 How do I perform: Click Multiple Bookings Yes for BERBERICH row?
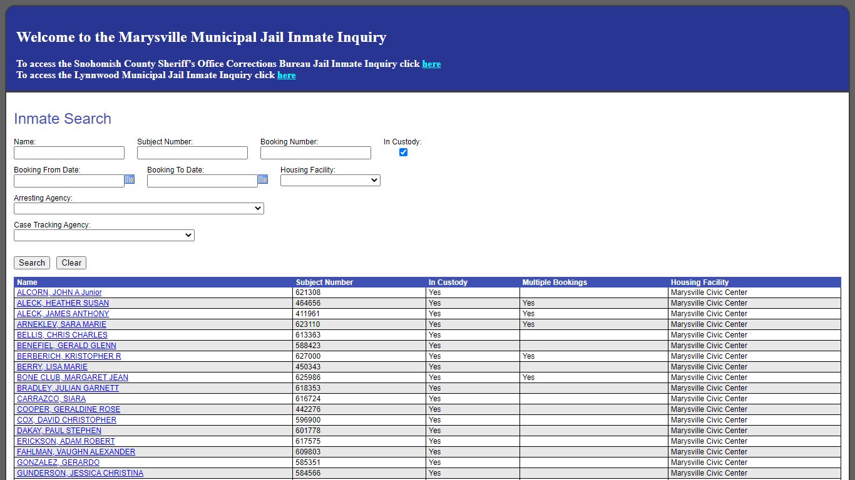pos(529,356)
